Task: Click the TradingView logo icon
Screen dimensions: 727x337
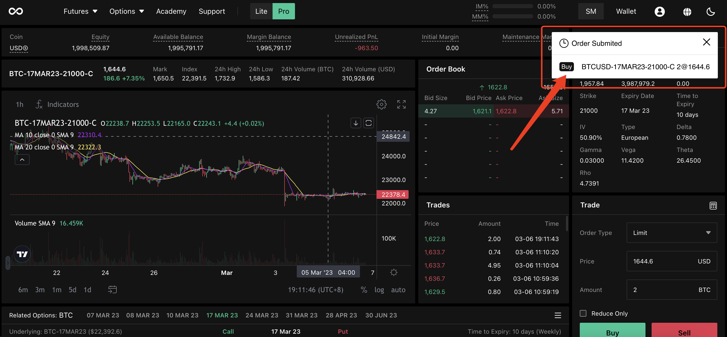Action: [x=22, y=254]
